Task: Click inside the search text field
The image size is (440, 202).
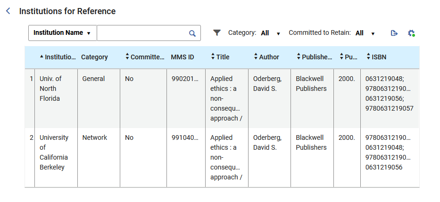Action: click(142, 33)
